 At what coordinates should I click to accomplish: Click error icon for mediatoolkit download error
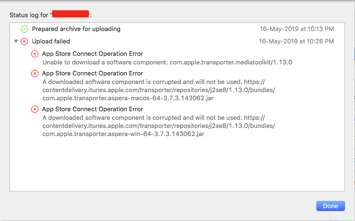point(35,54)
